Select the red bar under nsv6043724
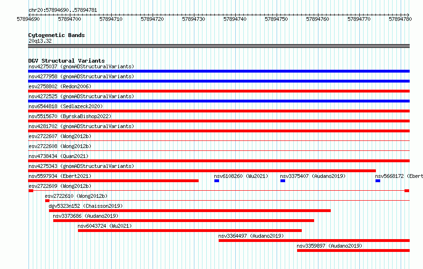This screenshot has height=269, width=423. point(190,231)
